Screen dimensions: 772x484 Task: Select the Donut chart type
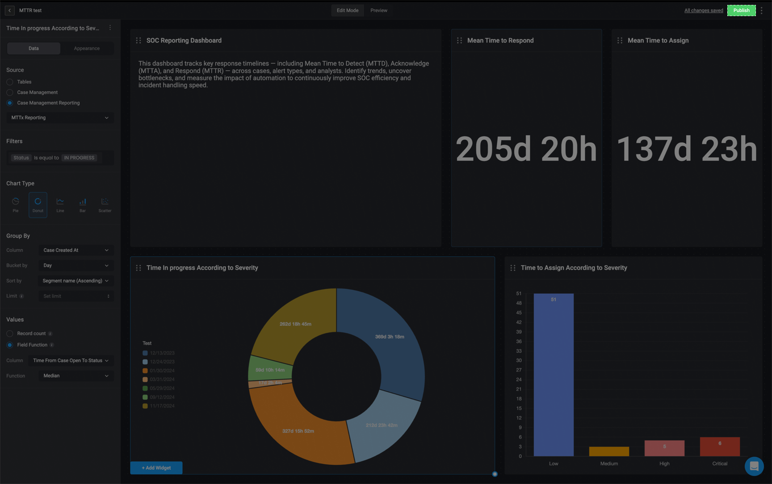[x=38, y=205]
